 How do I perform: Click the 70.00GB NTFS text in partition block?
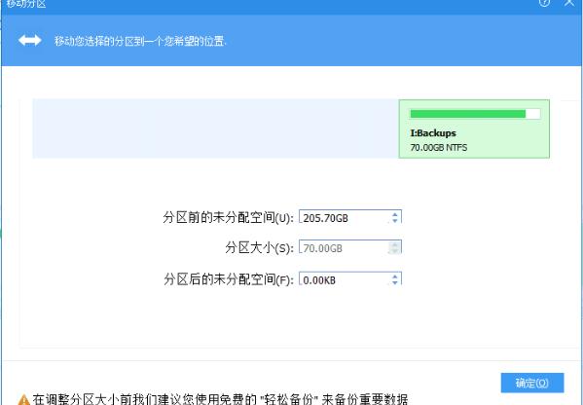[439, 148]
